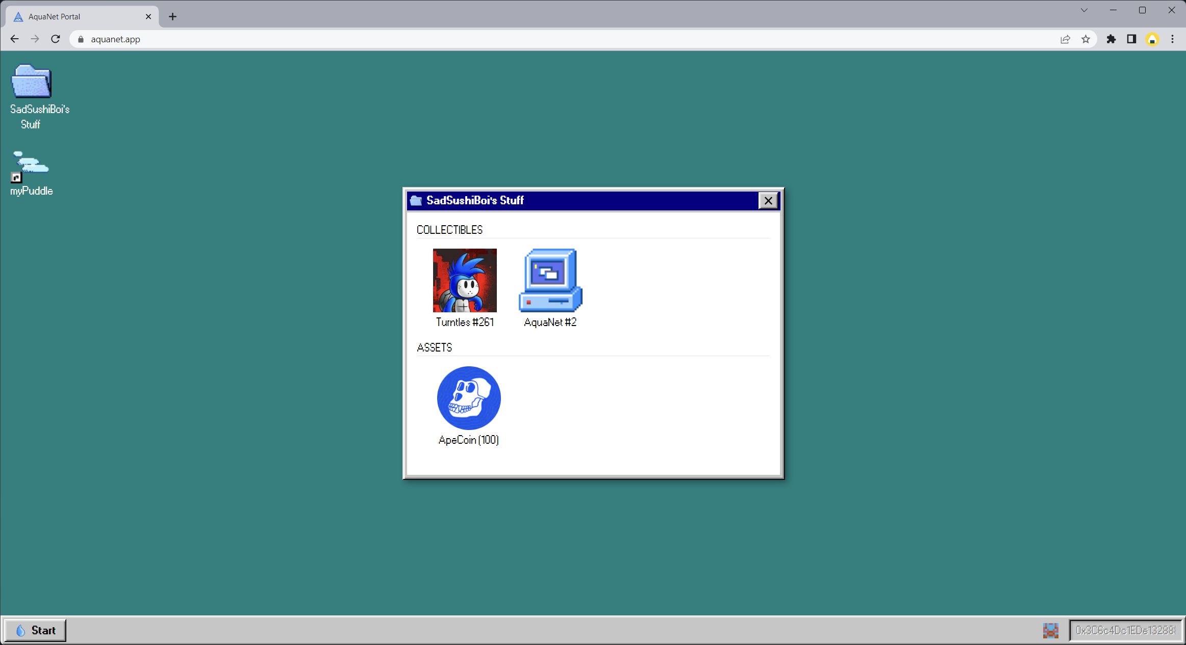The width and height of the screenshot is (1186, 645).
Task: Go forward using browser forward arrow
Action: pos(35,39)
